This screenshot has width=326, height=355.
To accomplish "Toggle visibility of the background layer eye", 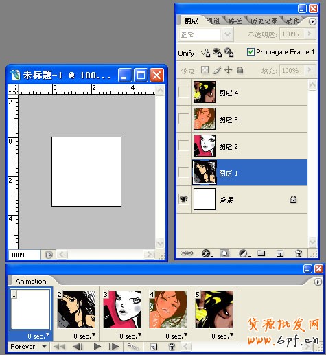I will point(184,199).
